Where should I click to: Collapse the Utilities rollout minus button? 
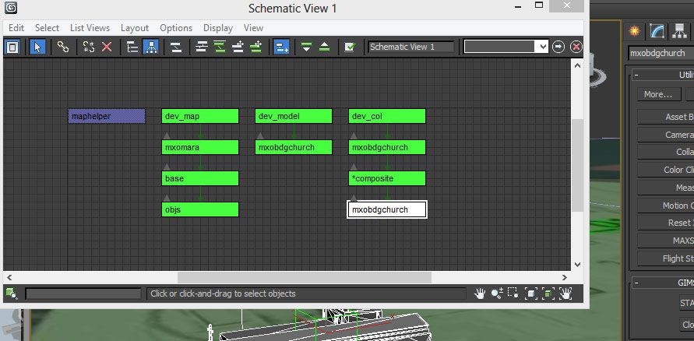pos(636,76)
